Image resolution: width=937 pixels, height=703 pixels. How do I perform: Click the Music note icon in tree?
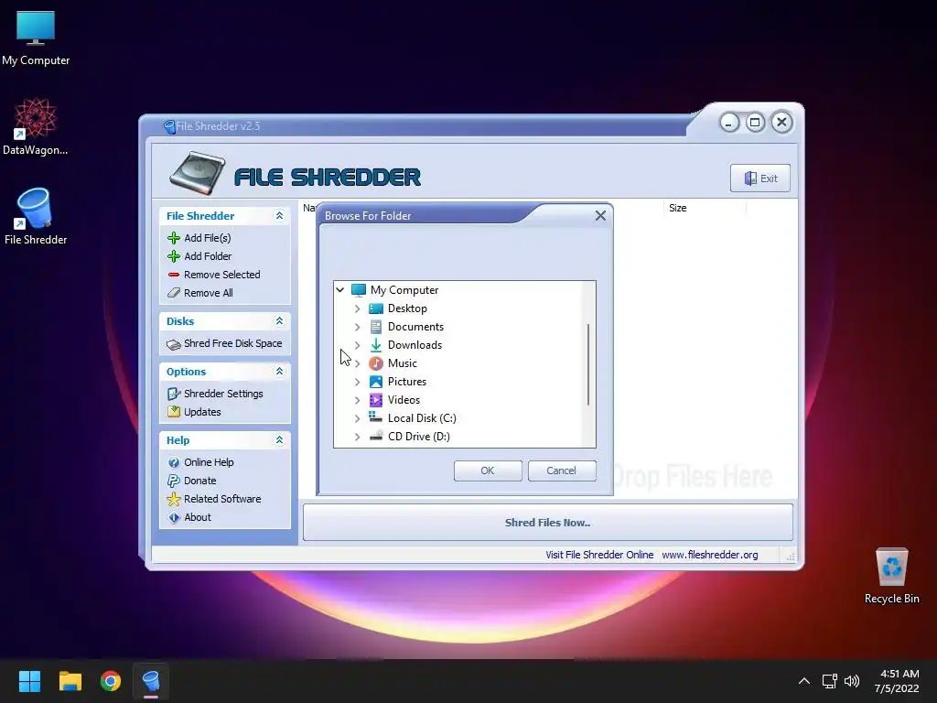376,363
